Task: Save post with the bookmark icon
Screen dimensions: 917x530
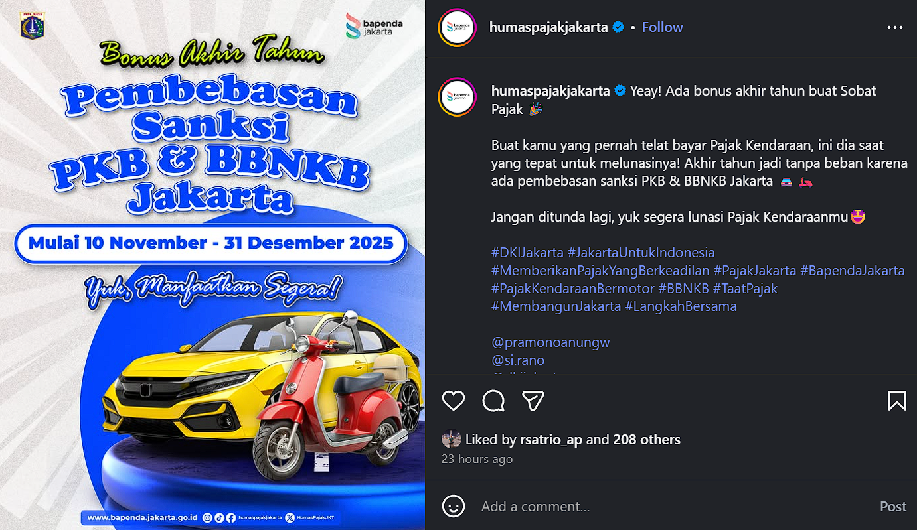Action: [x=896, y=400]
